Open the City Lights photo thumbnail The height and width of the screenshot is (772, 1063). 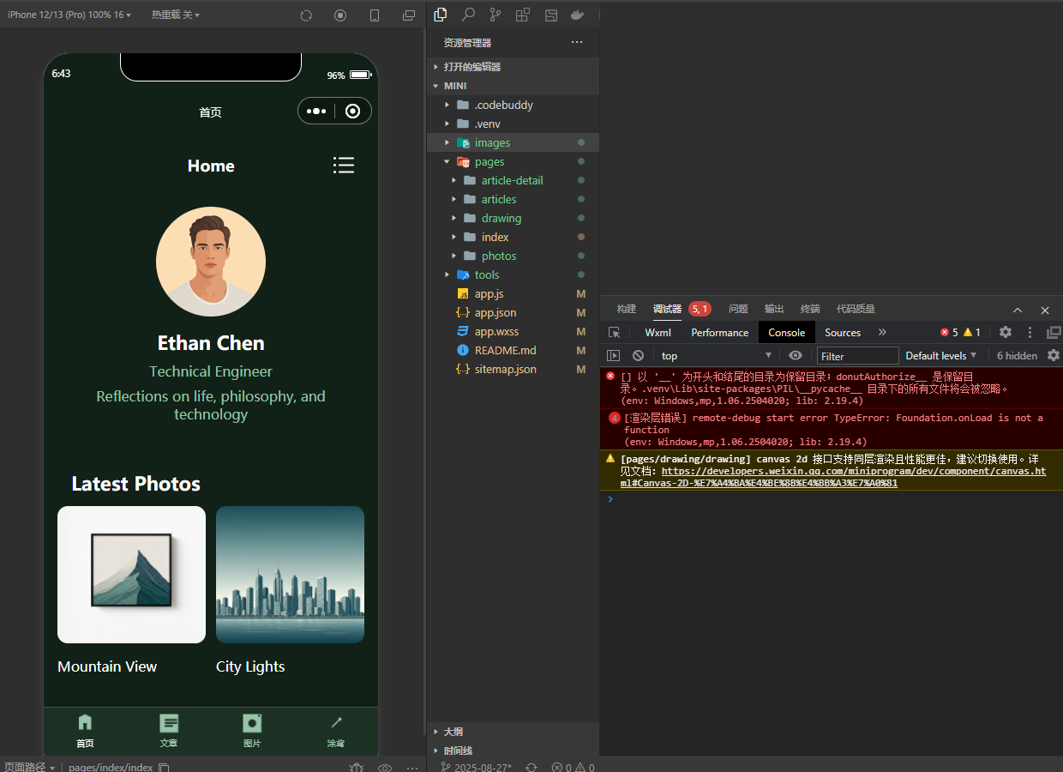point(290,574)
